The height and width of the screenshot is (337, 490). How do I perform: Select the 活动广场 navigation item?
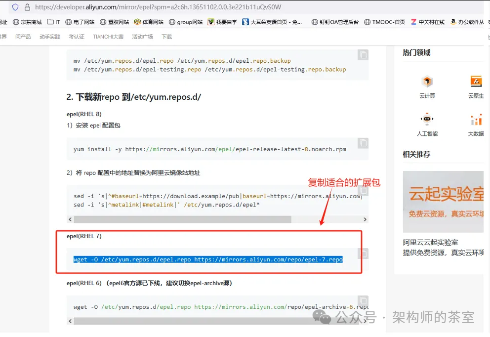click(x=142, y=37)
